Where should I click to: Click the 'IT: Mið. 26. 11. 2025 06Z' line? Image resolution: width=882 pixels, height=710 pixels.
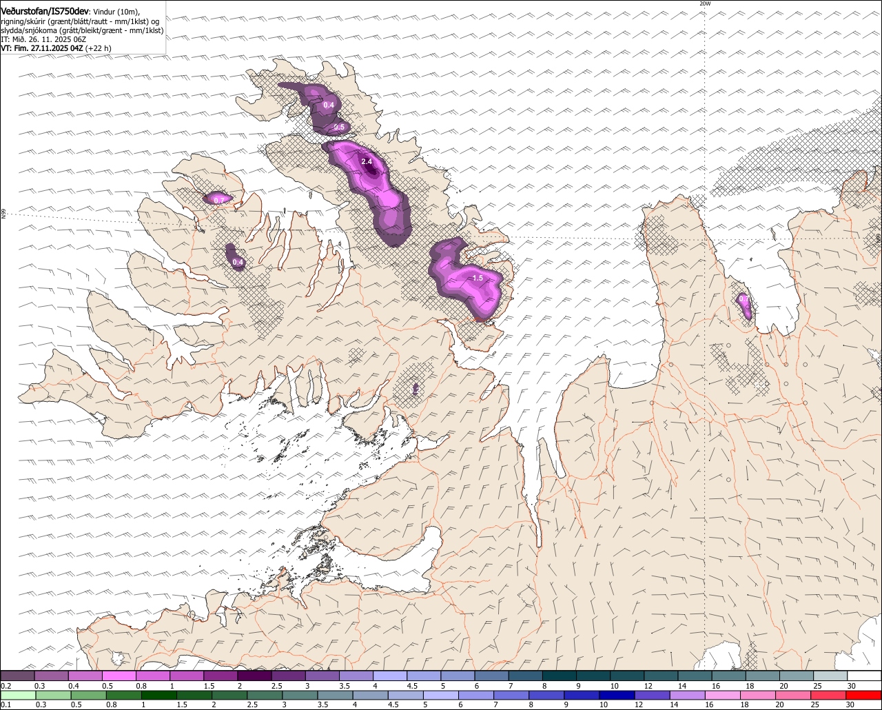[x=43, y=39]
